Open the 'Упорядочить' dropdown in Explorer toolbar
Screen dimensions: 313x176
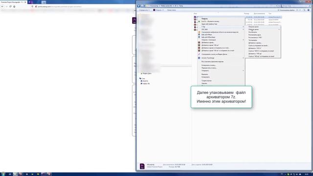click(144, 10)
